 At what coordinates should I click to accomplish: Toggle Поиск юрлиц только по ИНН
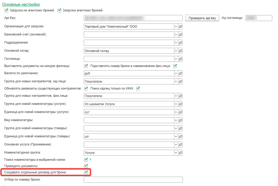point(138,88)
